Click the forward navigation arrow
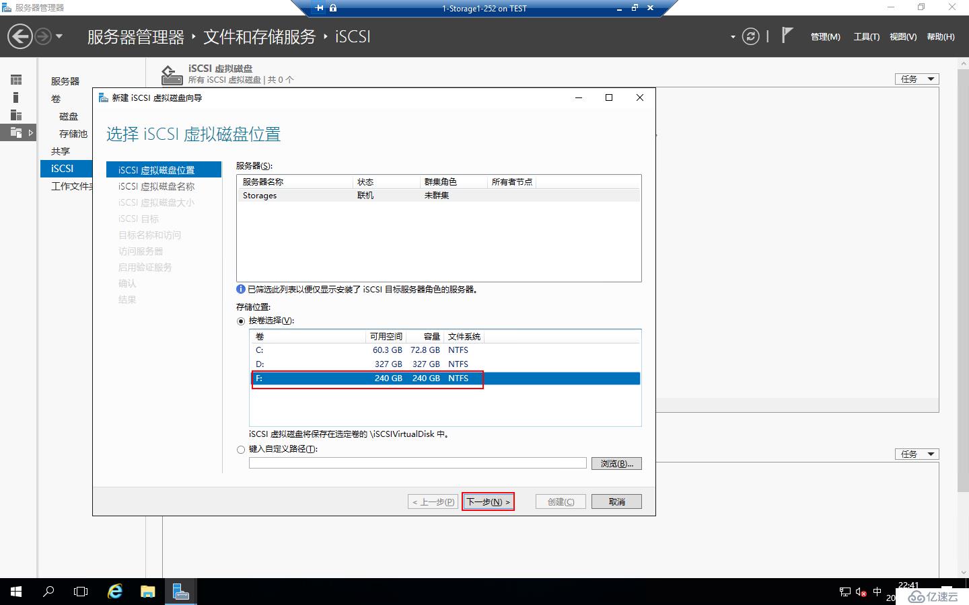This screenshot has height=605, width=969. [42, 36]
